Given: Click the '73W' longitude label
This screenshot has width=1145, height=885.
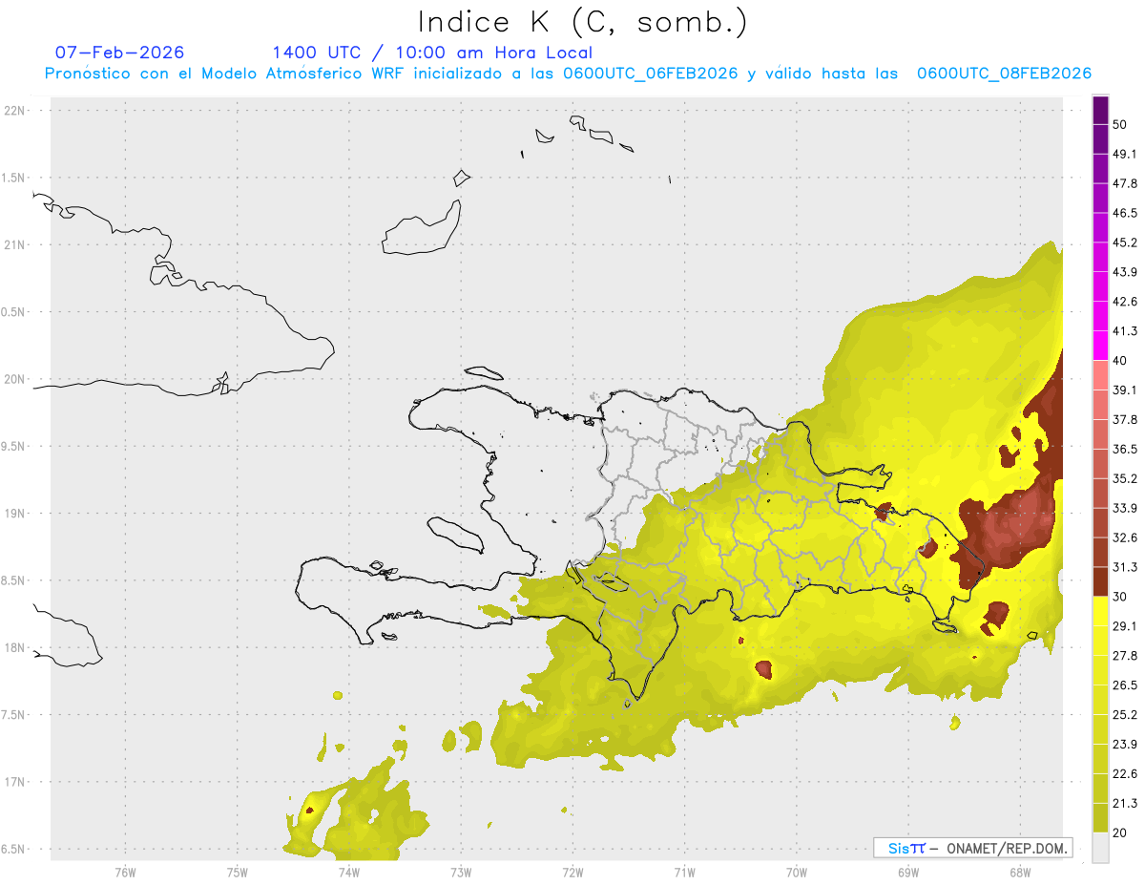Looking at the screenshot, I should tap(460, 871).
